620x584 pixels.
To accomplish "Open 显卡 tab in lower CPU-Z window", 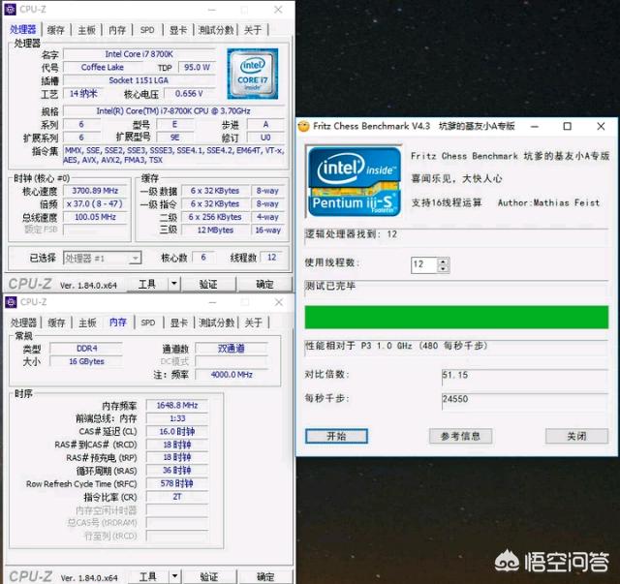I will [178, 323].
